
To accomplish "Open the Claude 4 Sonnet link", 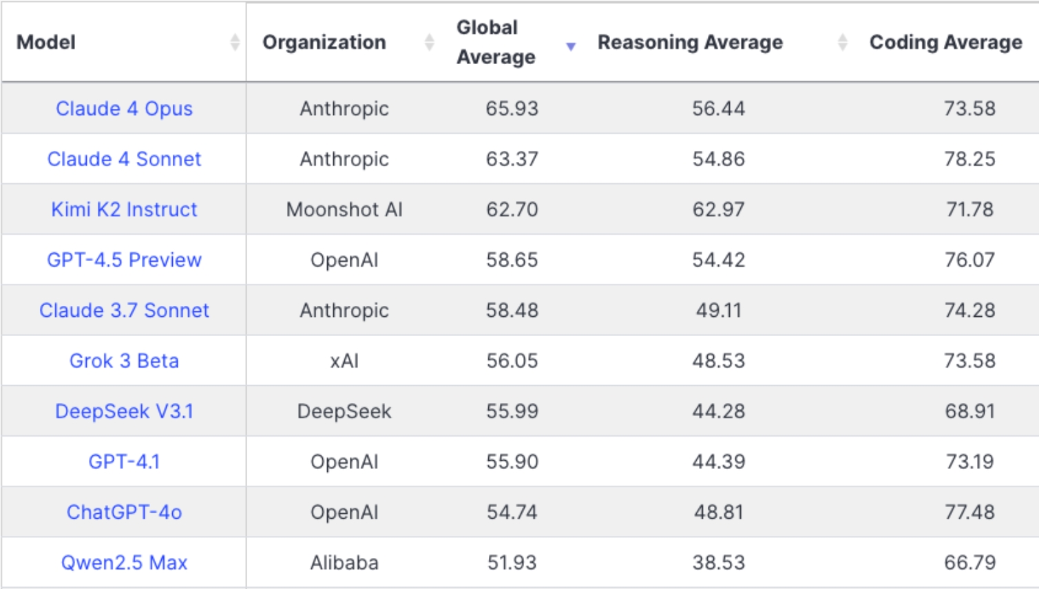I will pos(124,159).
